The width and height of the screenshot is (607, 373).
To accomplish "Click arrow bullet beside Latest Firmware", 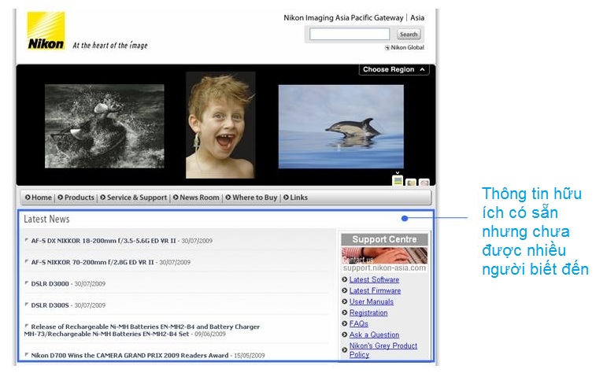I will (x=345, y=290).
